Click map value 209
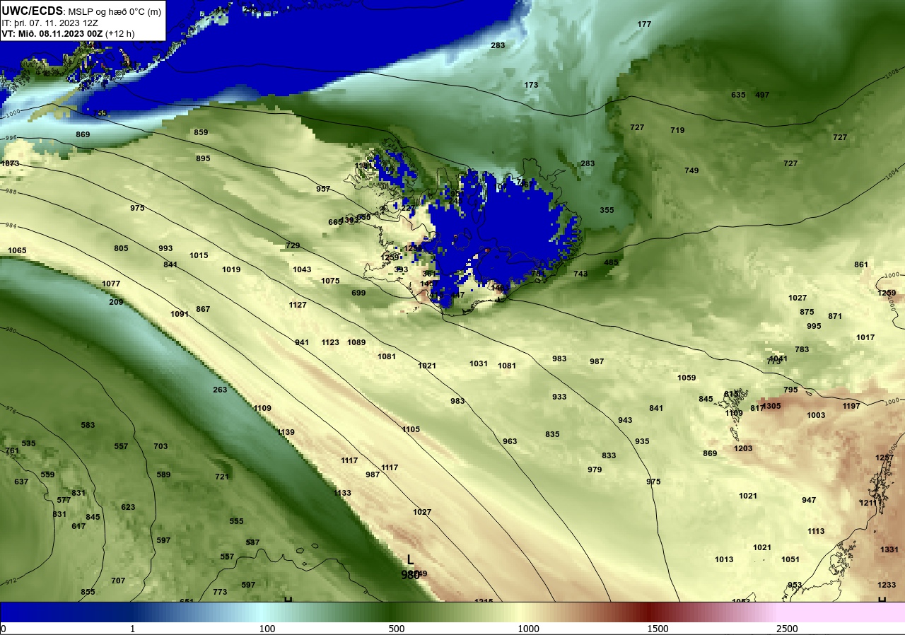Viewport: 905px width, 635px height. (116, 302)
